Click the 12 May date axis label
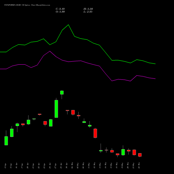174x174 pixels. click(94, 165)
